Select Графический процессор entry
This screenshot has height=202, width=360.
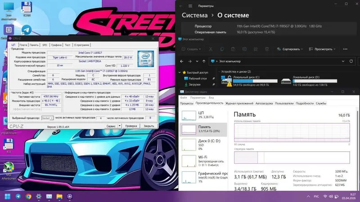tap(203, 177)
